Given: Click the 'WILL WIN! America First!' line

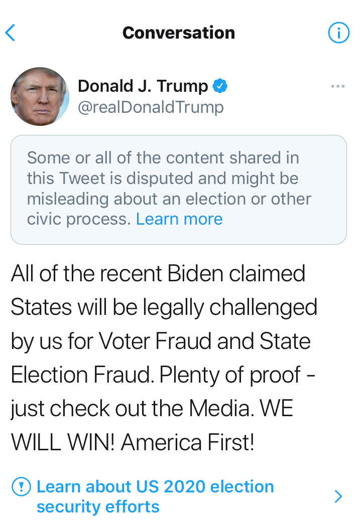Looking at the screenshot, I should (x=133, y=443).
